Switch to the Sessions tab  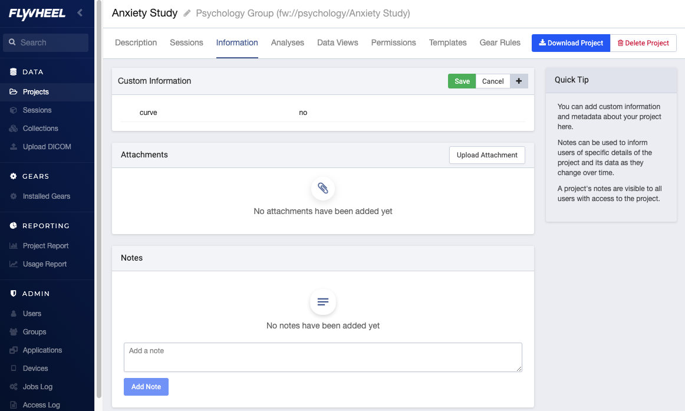(x=186, y=43)
